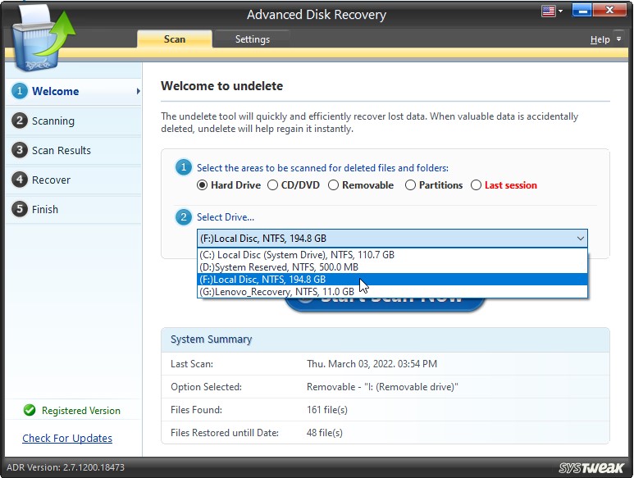Viewport: 634px width, 478px height.
Task: Click step 1 Welcome number icon
Action: 19,91
